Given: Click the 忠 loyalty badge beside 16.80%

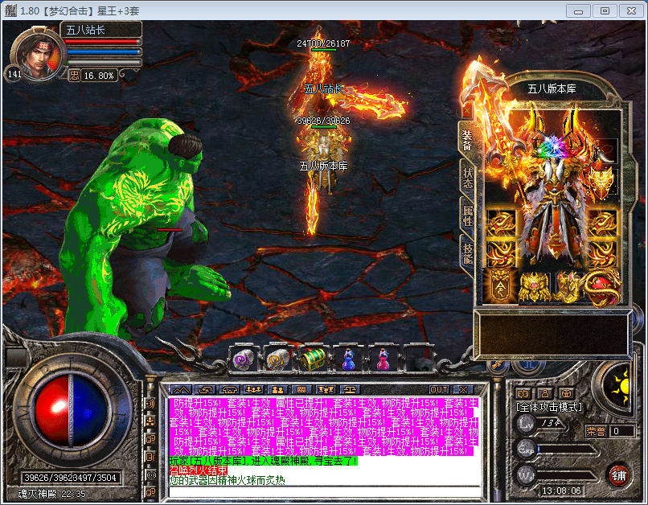Looking at the screenshot, I should pyautogui.click(x=75, y=76).
